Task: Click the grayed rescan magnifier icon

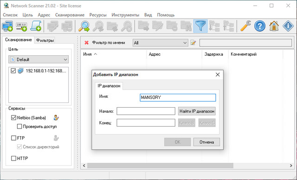Action: (98, 26)
